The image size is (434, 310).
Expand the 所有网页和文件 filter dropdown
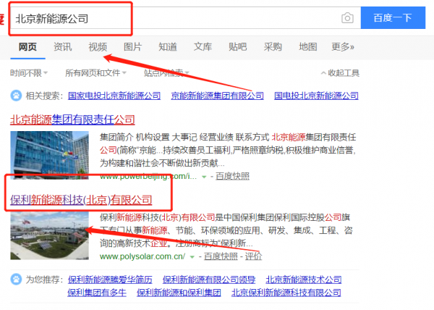tap(95, 73)
